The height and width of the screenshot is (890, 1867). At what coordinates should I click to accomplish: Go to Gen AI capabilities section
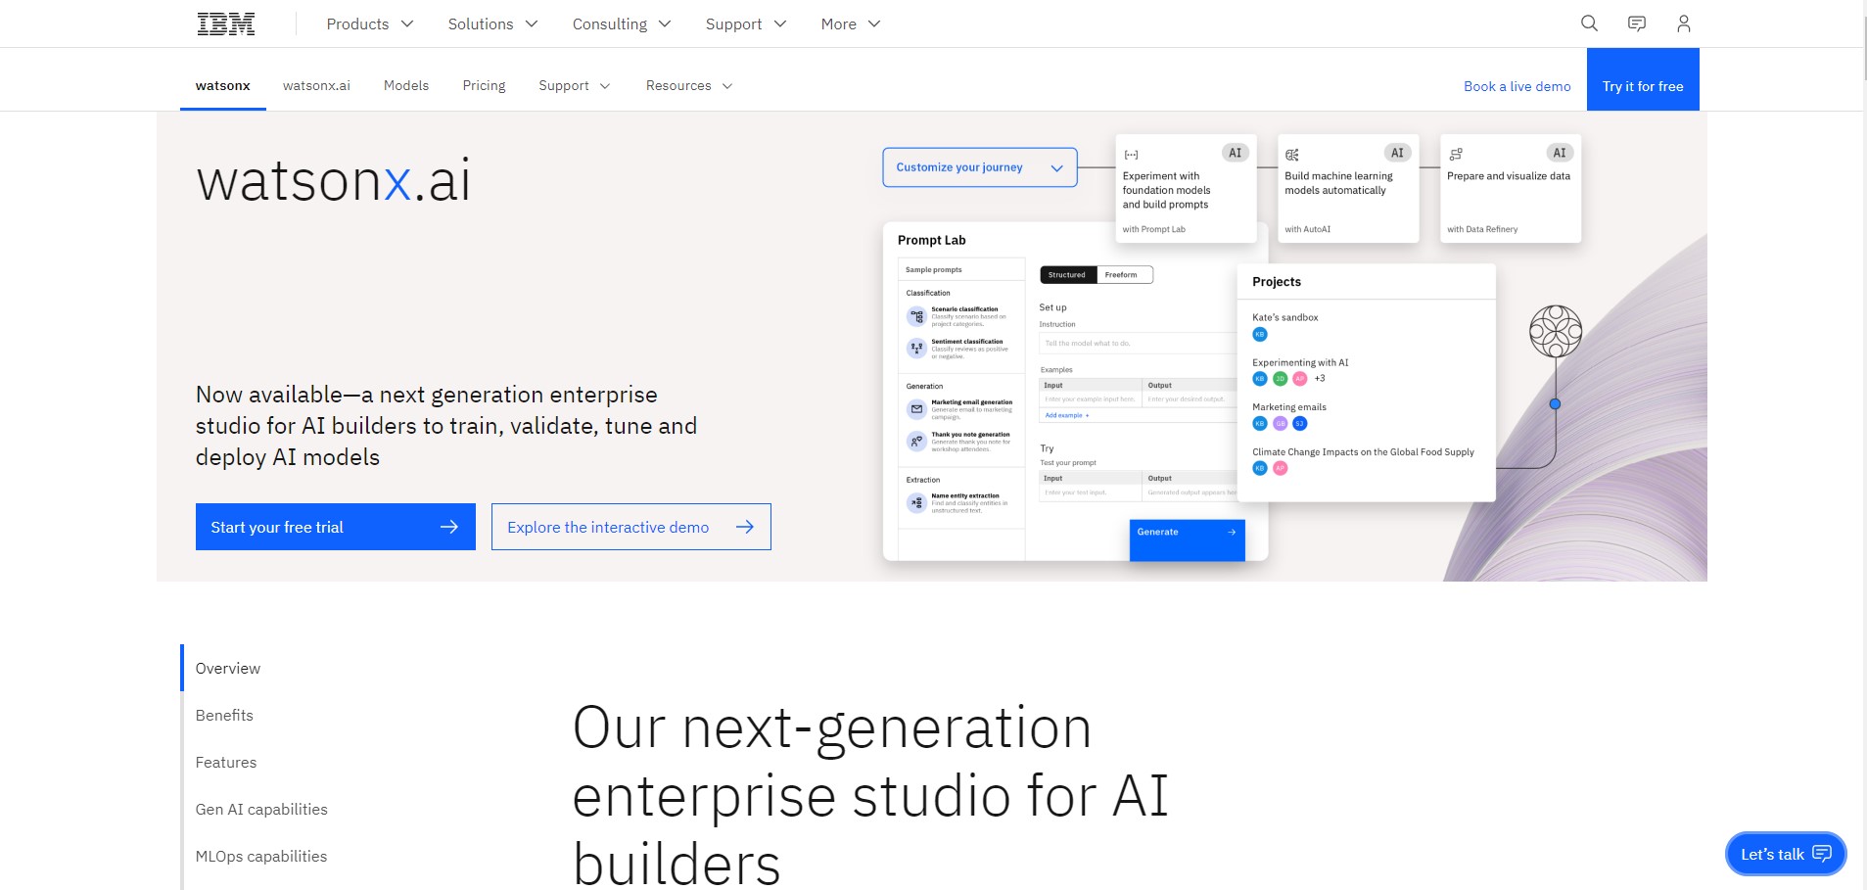click(261, 809)
